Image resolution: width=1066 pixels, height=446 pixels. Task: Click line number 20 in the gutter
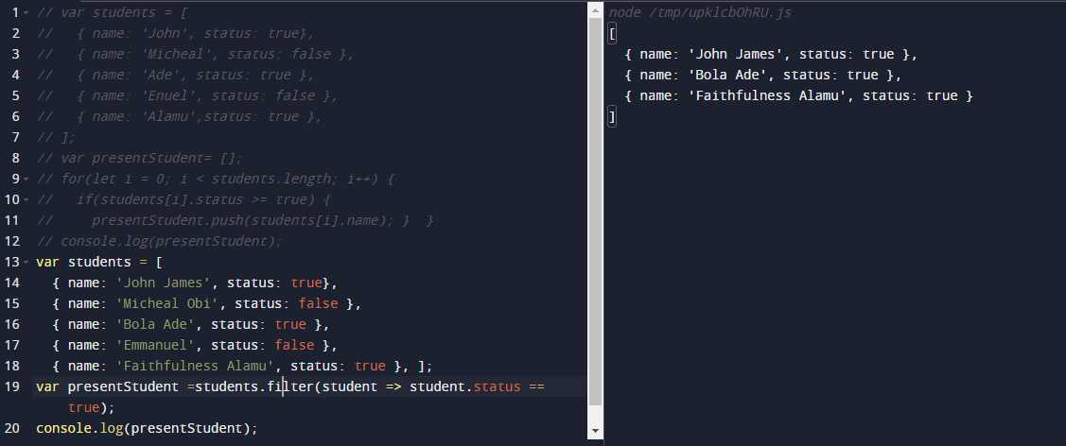pyautogui.click(x=11, y=428)
